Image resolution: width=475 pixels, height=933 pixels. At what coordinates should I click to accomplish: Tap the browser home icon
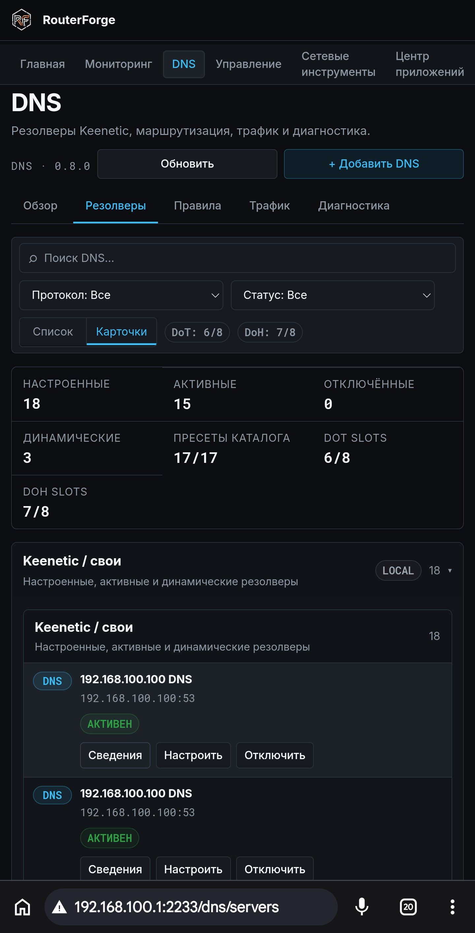point(22,907)
